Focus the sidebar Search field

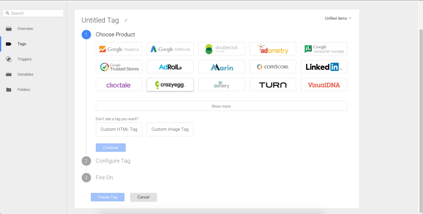coord(33,13)
